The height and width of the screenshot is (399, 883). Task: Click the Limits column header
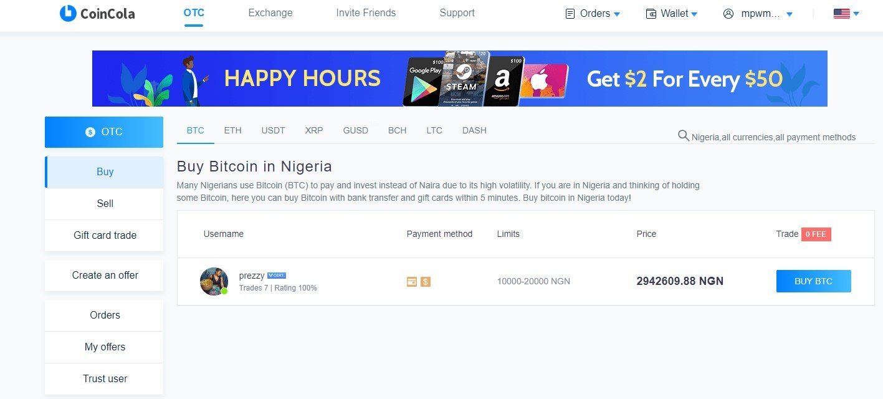click(x=508, y=234)
